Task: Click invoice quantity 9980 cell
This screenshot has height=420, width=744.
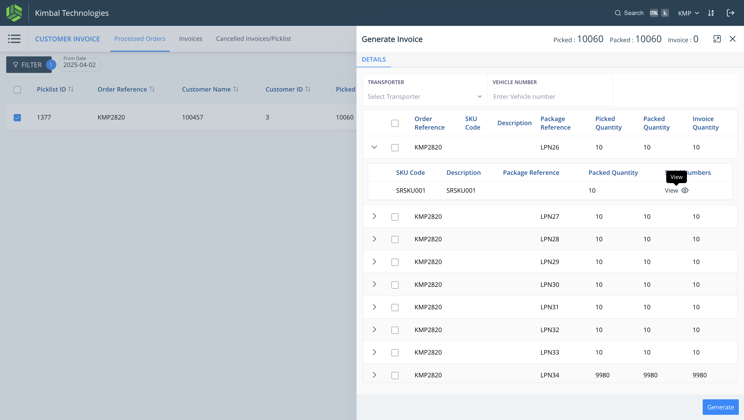Action: click(700, 375)
